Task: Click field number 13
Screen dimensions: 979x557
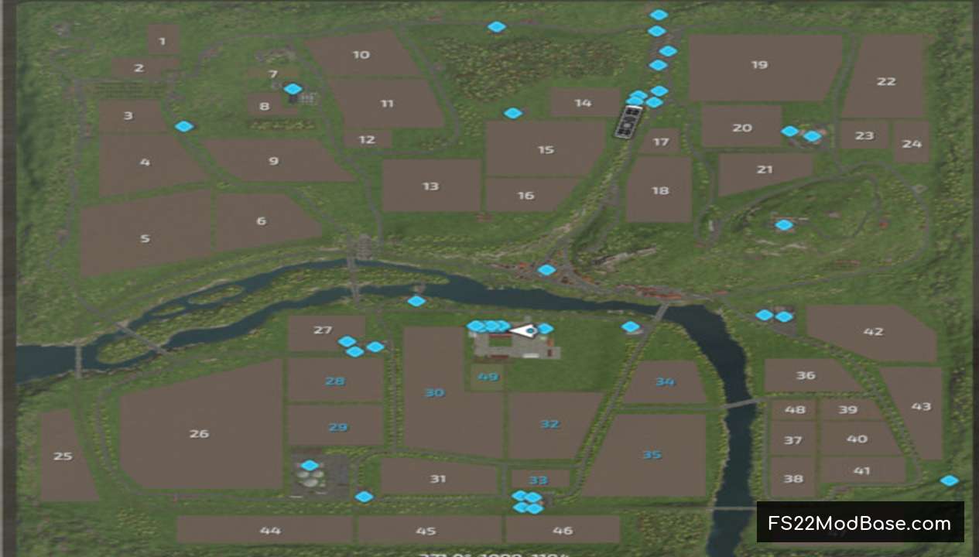Action: [430, 186]
